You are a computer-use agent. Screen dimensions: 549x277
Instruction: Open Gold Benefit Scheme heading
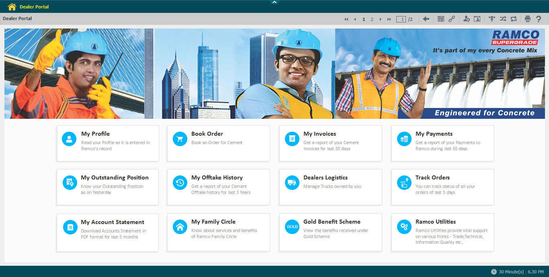coord(332,222)
